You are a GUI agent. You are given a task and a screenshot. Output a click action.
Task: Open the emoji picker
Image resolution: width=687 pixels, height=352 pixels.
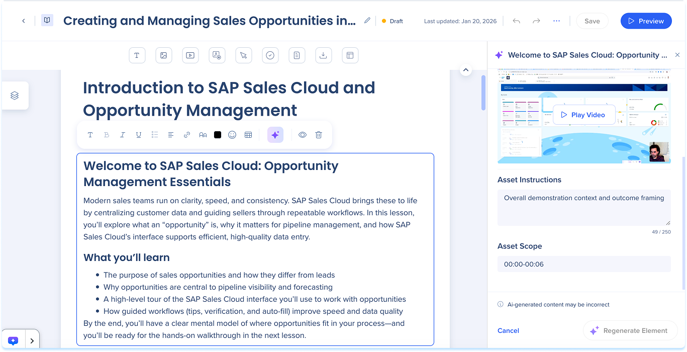click(x=232, y=135)
